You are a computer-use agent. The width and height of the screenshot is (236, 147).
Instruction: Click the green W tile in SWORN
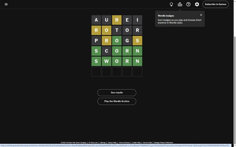106,61
